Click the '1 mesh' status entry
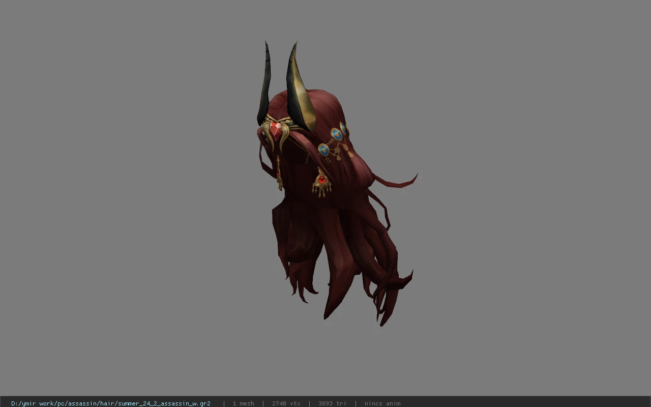 [x=243, y=403]
